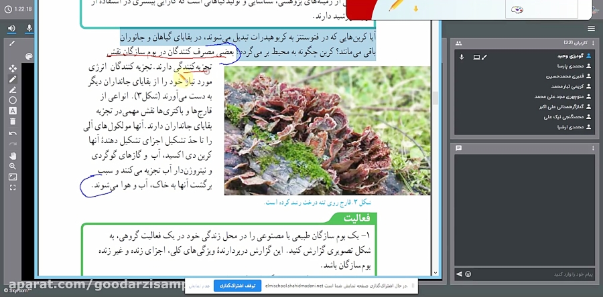Image resolution: width=603 pixels, height=297 pixels.
Task: Select the highlighter marker tool
Action: [13, 90]
